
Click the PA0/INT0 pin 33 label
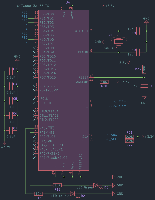point(47,128)
